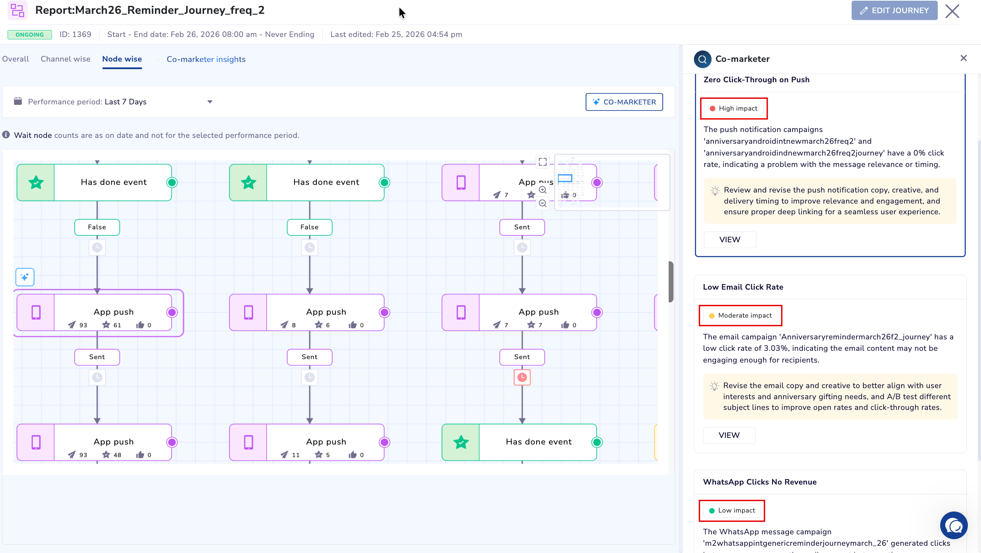The width and height of the screenshot is (981, 553).
Task: Click the EDIT JOURNEY button
Action: pos(894,10)
